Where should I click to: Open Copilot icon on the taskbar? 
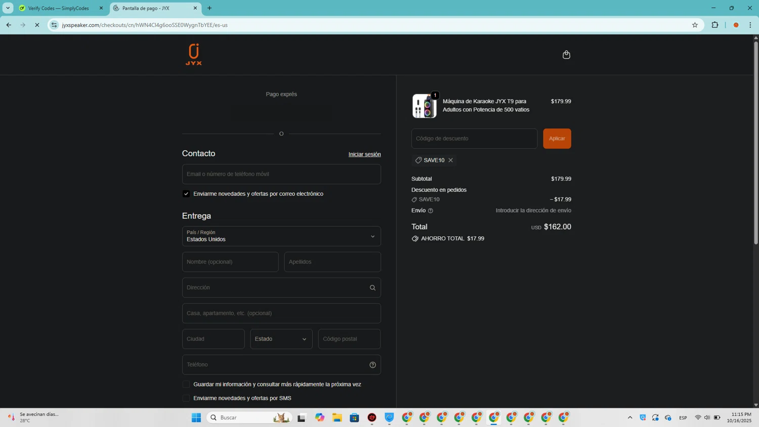pyautogui.click(x=320, y=417)
